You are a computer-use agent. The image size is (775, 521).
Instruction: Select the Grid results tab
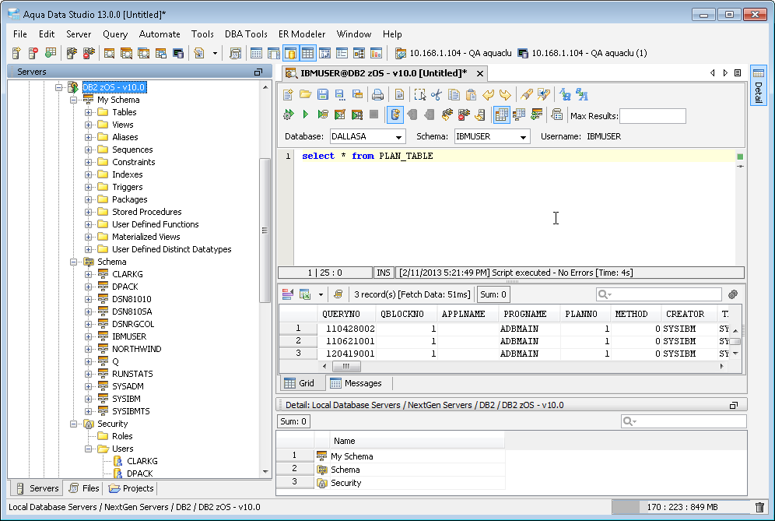click(x=301, y=383)
